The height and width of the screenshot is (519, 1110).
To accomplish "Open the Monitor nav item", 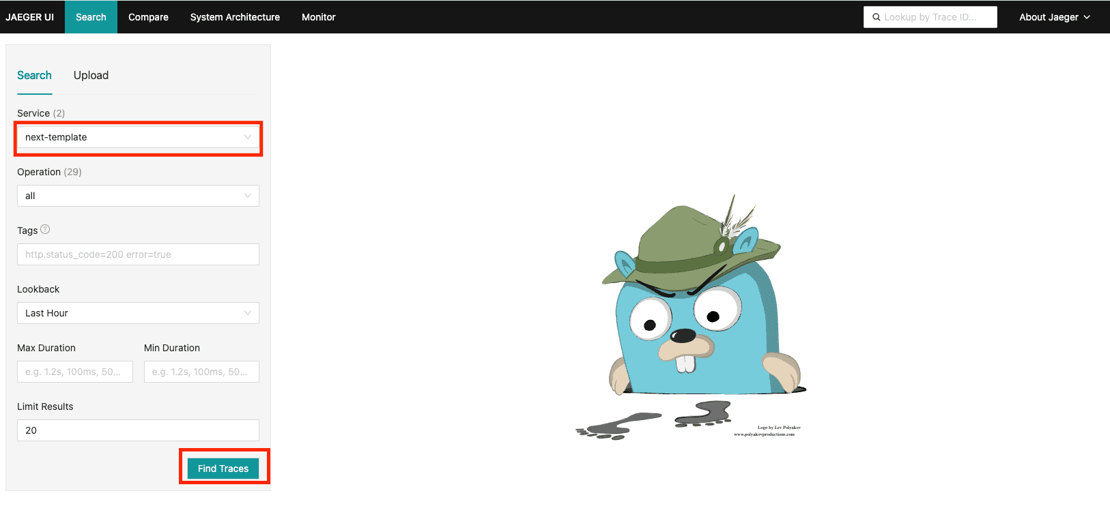I will (x=318, y=17).
